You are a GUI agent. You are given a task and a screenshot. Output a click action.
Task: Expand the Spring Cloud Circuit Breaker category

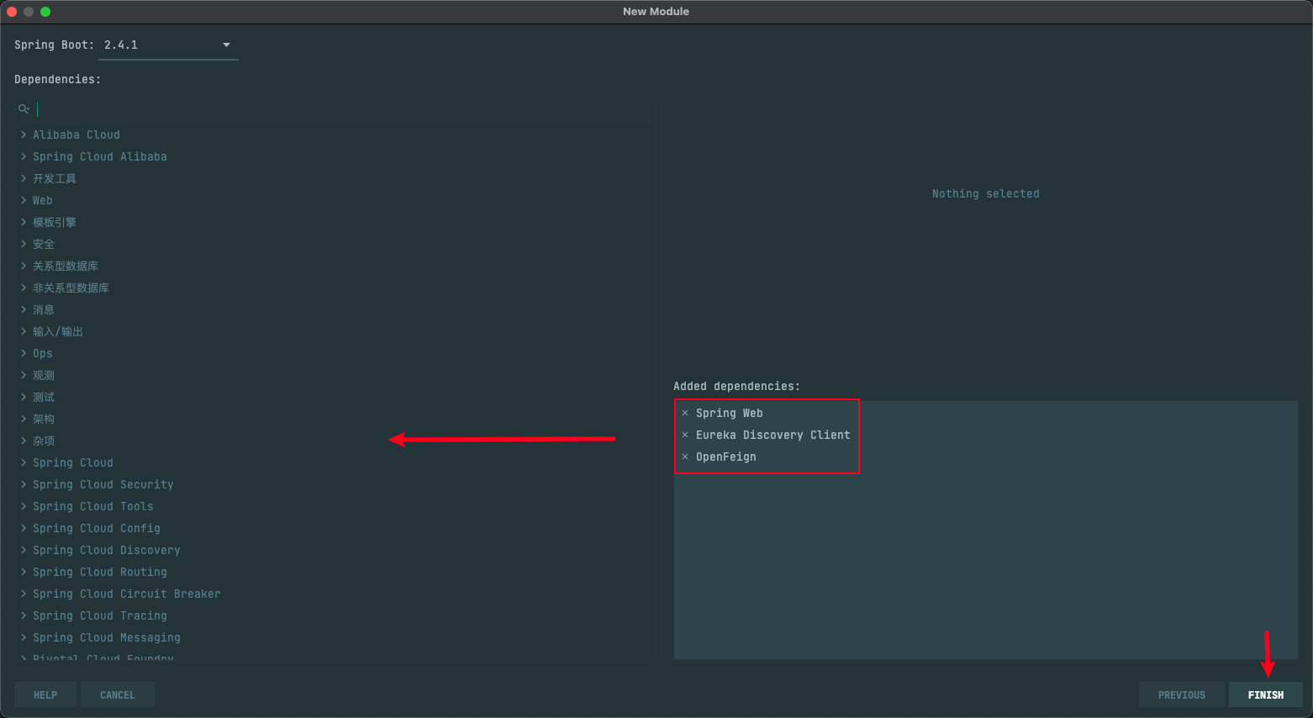(24, 594)
